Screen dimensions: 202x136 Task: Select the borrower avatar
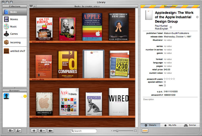6,96
